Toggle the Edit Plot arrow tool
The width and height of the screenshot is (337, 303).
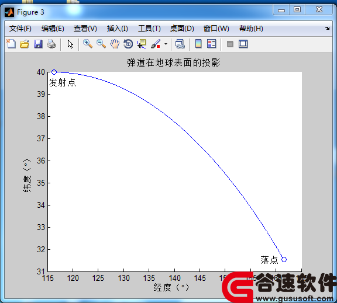pos(70,44)
